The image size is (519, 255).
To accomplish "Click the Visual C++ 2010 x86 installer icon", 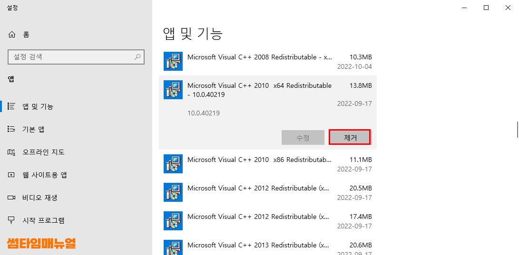I will click(173, 163).
